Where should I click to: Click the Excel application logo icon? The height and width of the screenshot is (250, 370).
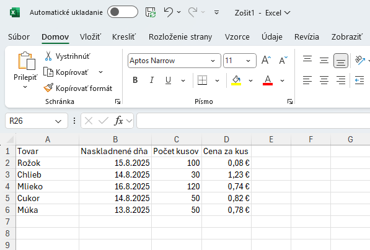tap(15, 12)
